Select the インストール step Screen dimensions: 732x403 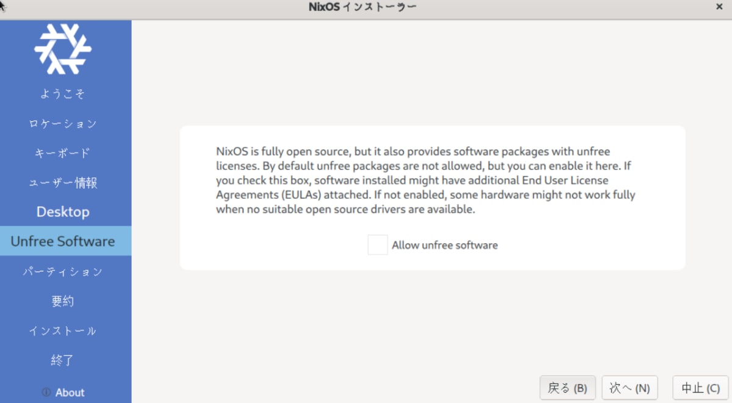(63, 330)
